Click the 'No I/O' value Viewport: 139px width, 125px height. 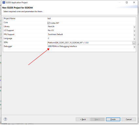click(x=51, y=30)
